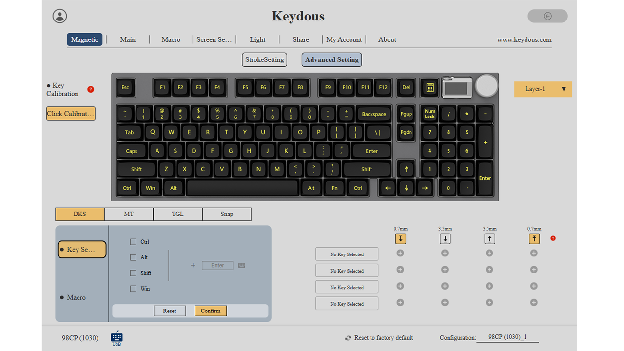Select the Backspace key on the keyboard
Image resolution: width=624 pixels, height=351 pixels.
click(374, 114)
